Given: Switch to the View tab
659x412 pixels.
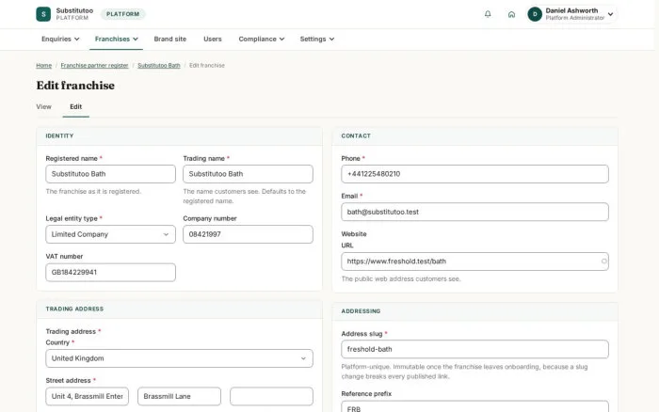Looking at the screenshot, I should 43,106.
